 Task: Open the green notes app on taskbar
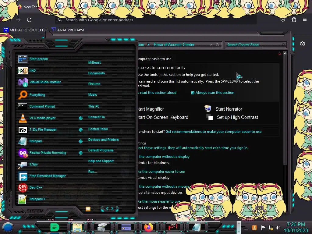55,227
